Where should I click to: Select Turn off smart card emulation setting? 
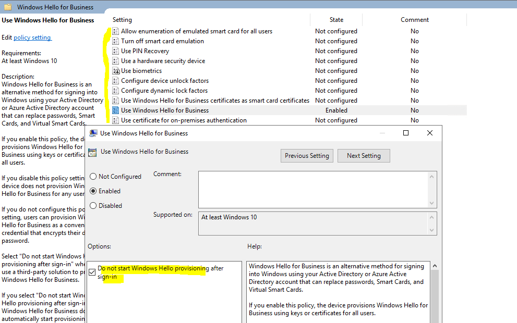[162, 41]
